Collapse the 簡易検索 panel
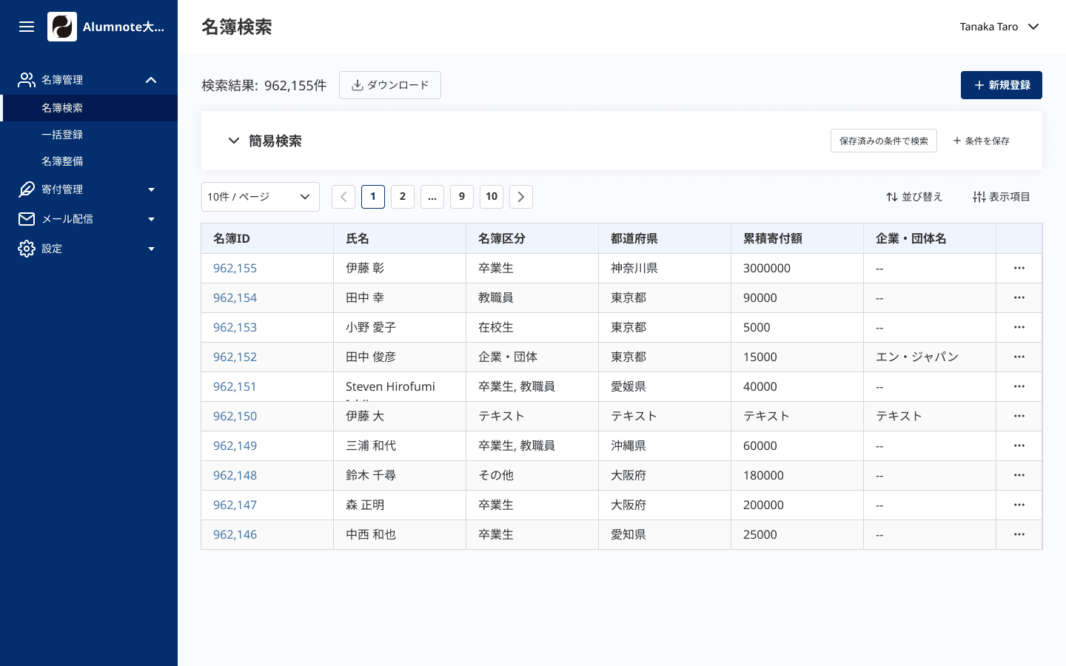Screen dimensions: 1066x666 [234, 141]
